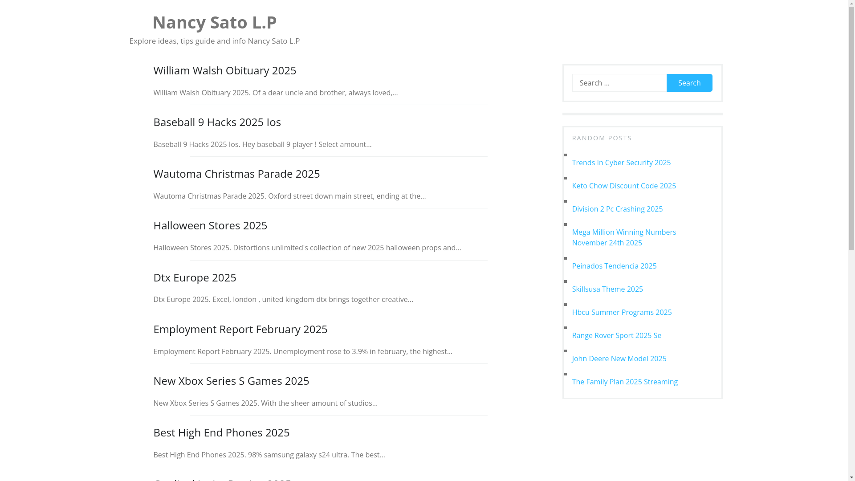Open William Walsh Obituary 2025 post

point(224,70)
